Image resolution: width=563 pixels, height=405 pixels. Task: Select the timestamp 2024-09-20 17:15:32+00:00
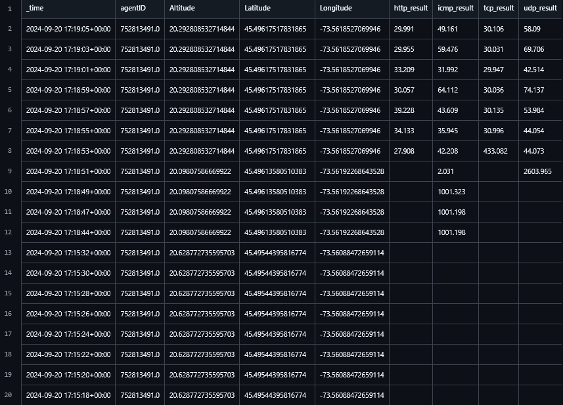pyautogui.click(x=68, y=253)
